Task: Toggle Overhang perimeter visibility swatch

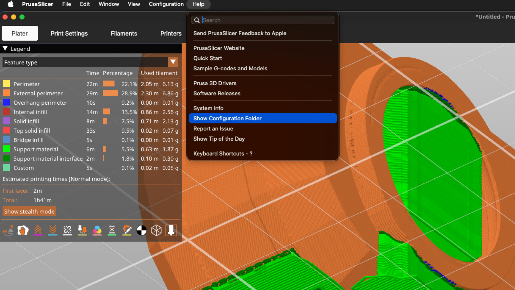Action: click(6, 103)
